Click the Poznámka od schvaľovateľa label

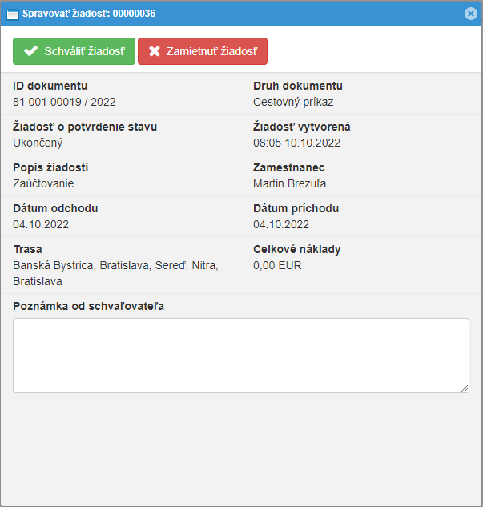[89, 305]
